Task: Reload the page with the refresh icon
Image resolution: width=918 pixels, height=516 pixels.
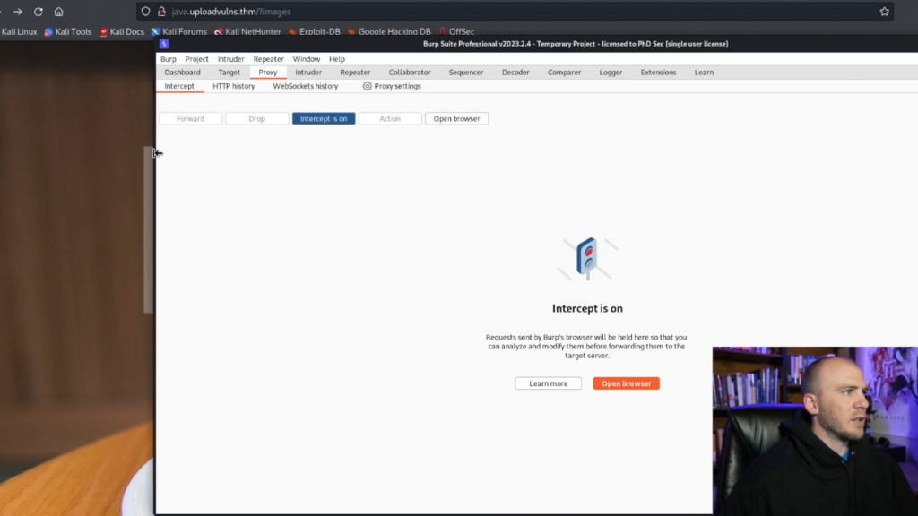Action: tap(38, 12)
